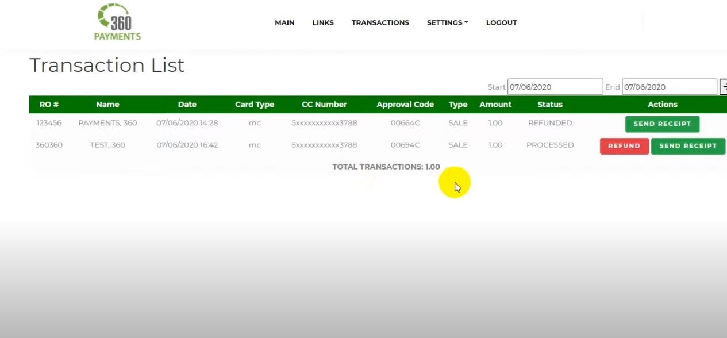The image size is (727, 338).
Task: Send receipt for transaction 123456
Action: click(x=662, y=124)
